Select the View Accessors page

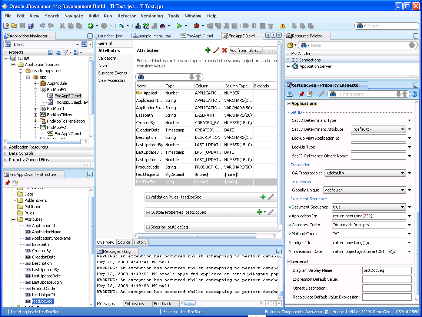112,80
